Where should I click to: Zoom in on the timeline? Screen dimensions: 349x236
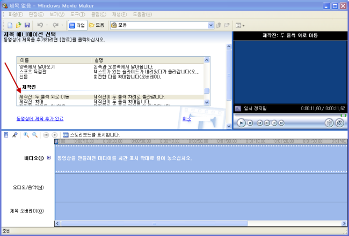[26, 135]
